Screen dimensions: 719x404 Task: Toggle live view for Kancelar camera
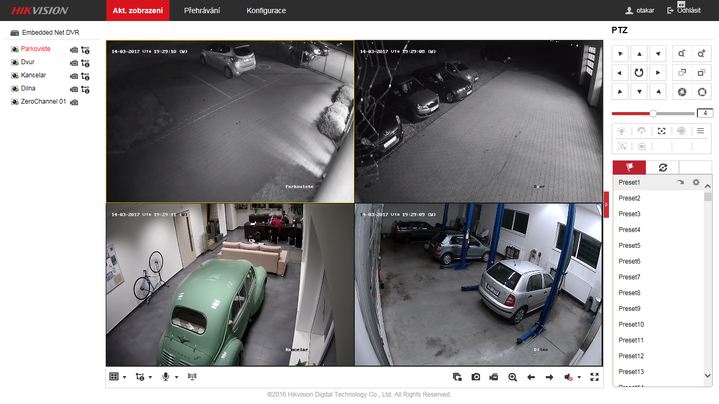[x=15, y=76]
